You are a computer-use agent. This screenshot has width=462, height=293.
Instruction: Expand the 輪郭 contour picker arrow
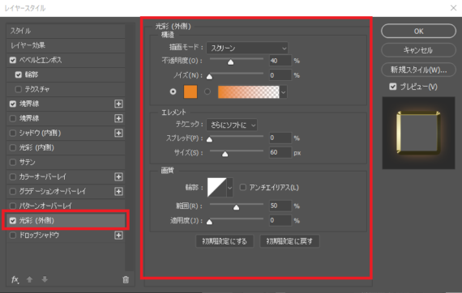coord(230,188)
